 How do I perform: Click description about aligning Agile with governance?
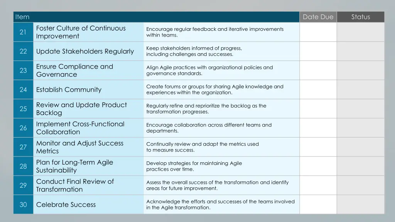tap(209, 71)
